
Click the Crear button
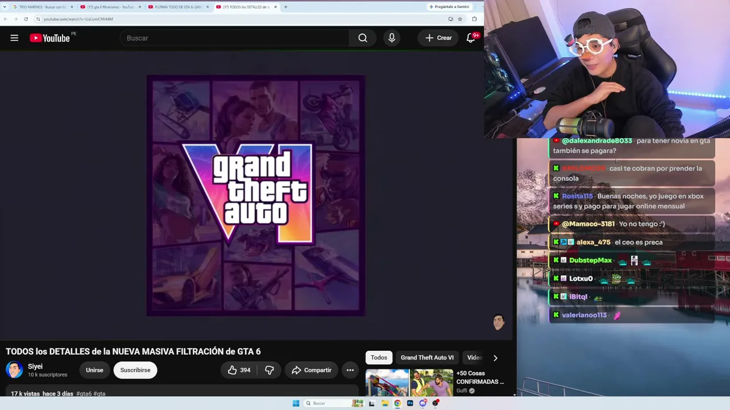click(x=438, y=38)
